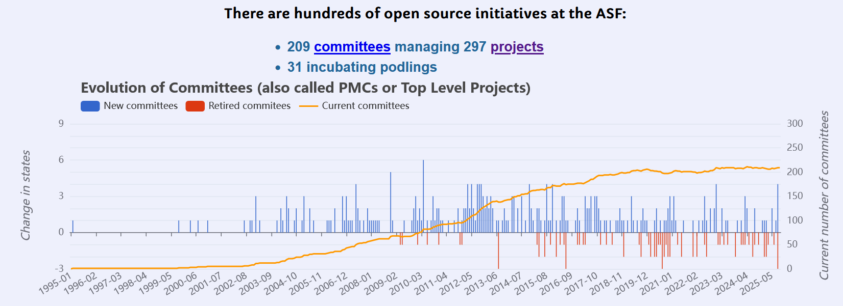Click the 1995-01 x-axis label
Image resolution: width=843 pixels, height=306 pixels.
(x=55, y=284)
